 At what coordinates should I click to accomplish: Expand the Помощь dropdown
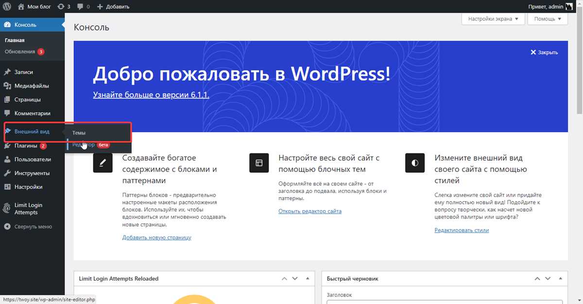(x=548, y=19)
